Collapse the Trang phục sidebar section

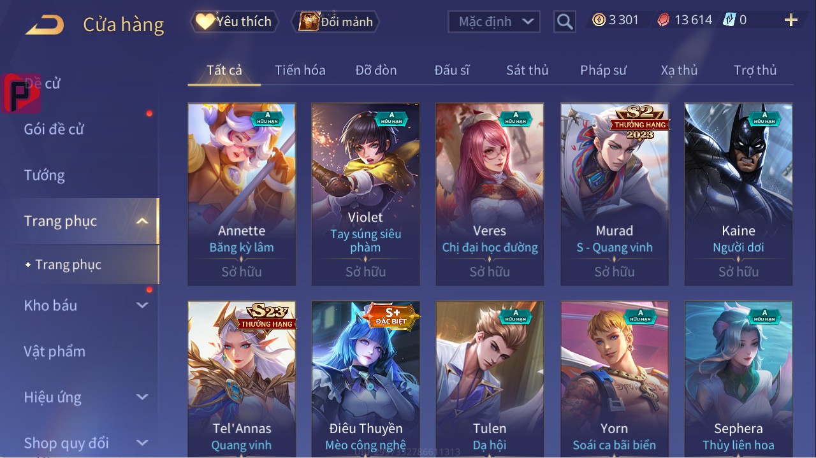[142, 221]
